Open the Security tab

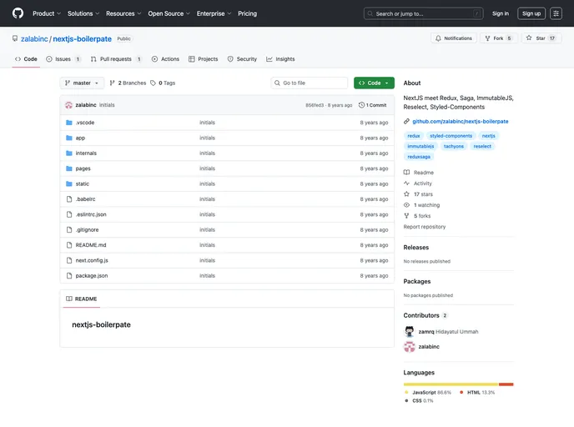pyautogui.click(x=242, y=59)
